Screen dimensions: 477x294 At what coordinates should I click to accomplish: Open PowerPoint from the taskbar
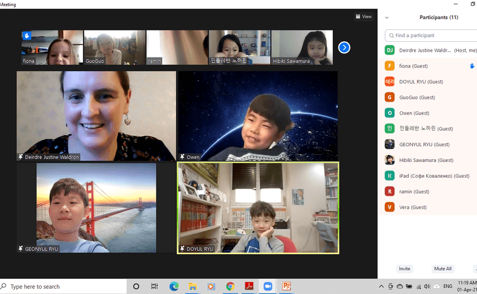pos(287,287)
